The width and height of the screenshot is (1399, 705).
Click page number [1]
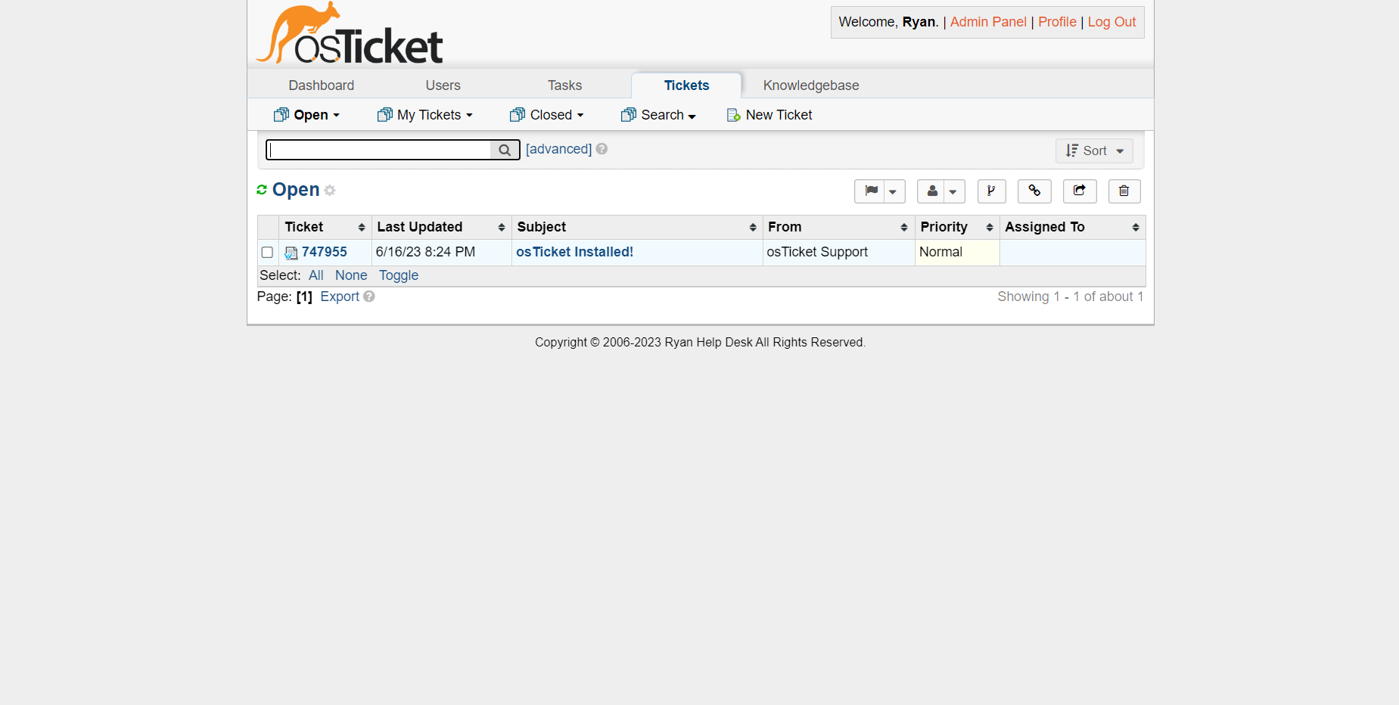(304, 297)
